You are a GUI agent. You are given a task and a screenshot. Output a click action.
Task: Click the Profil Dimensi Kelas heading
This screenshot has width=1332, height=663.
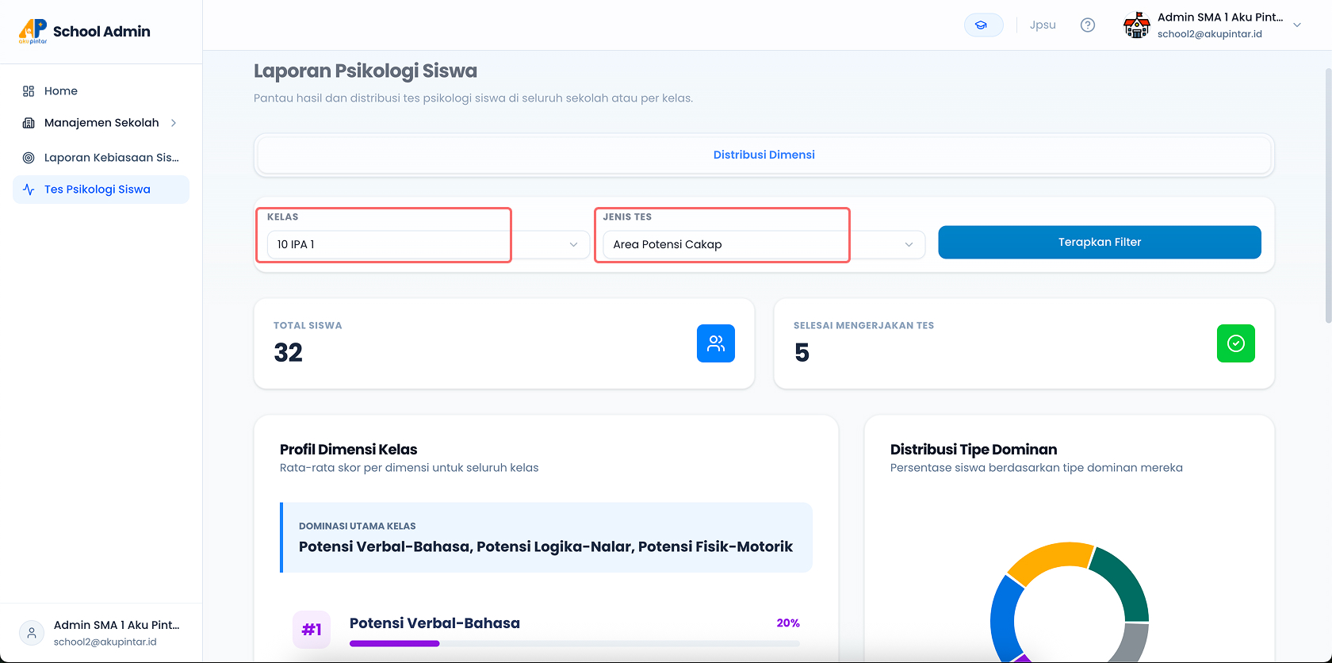coord(349,450)
